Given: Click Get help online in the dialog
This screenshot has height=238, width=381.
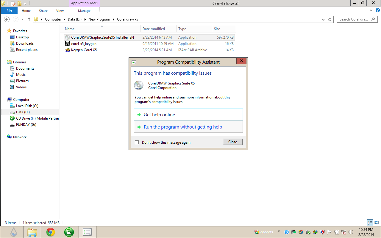Looking at the screenshot, I should [188, 115].
